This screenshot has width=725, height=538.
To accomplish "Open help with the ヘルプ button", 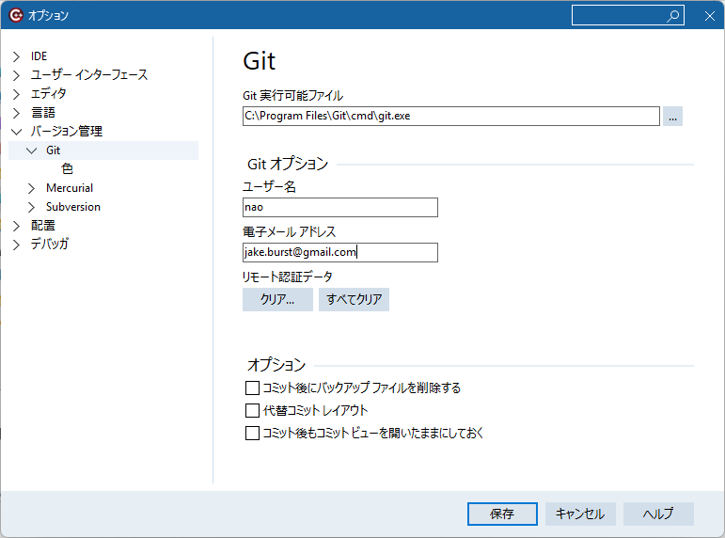I will point(658,514).
